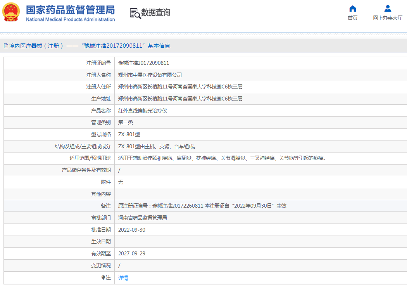Click ZX-801型由主机、支臂、台车组成 cell
The image size is (407, 286).
[x=157, y=147]
